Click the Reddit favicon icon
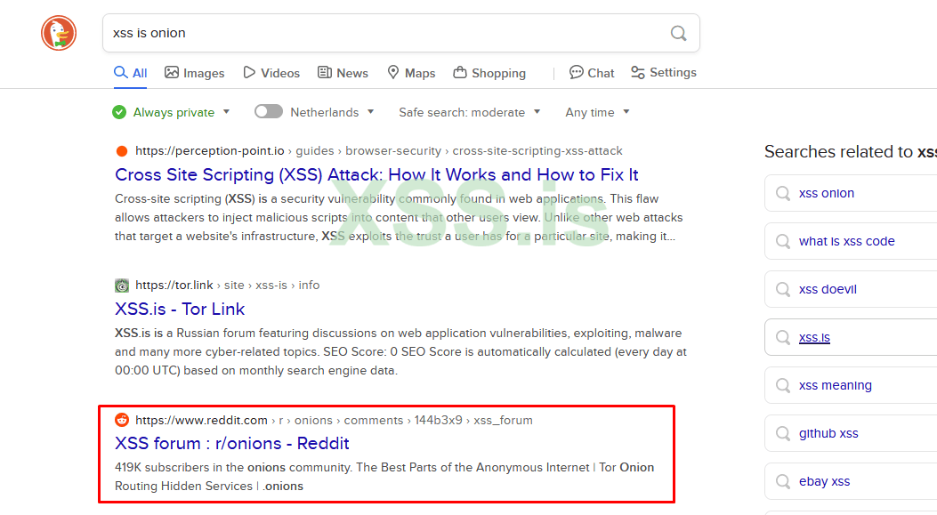Image resolution: width=937 pixels, height=515 pixels. pyautogui.click(x=122, y=420)
